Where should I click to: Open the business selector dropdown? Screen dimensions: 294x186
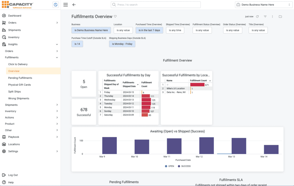click(263, 5)
